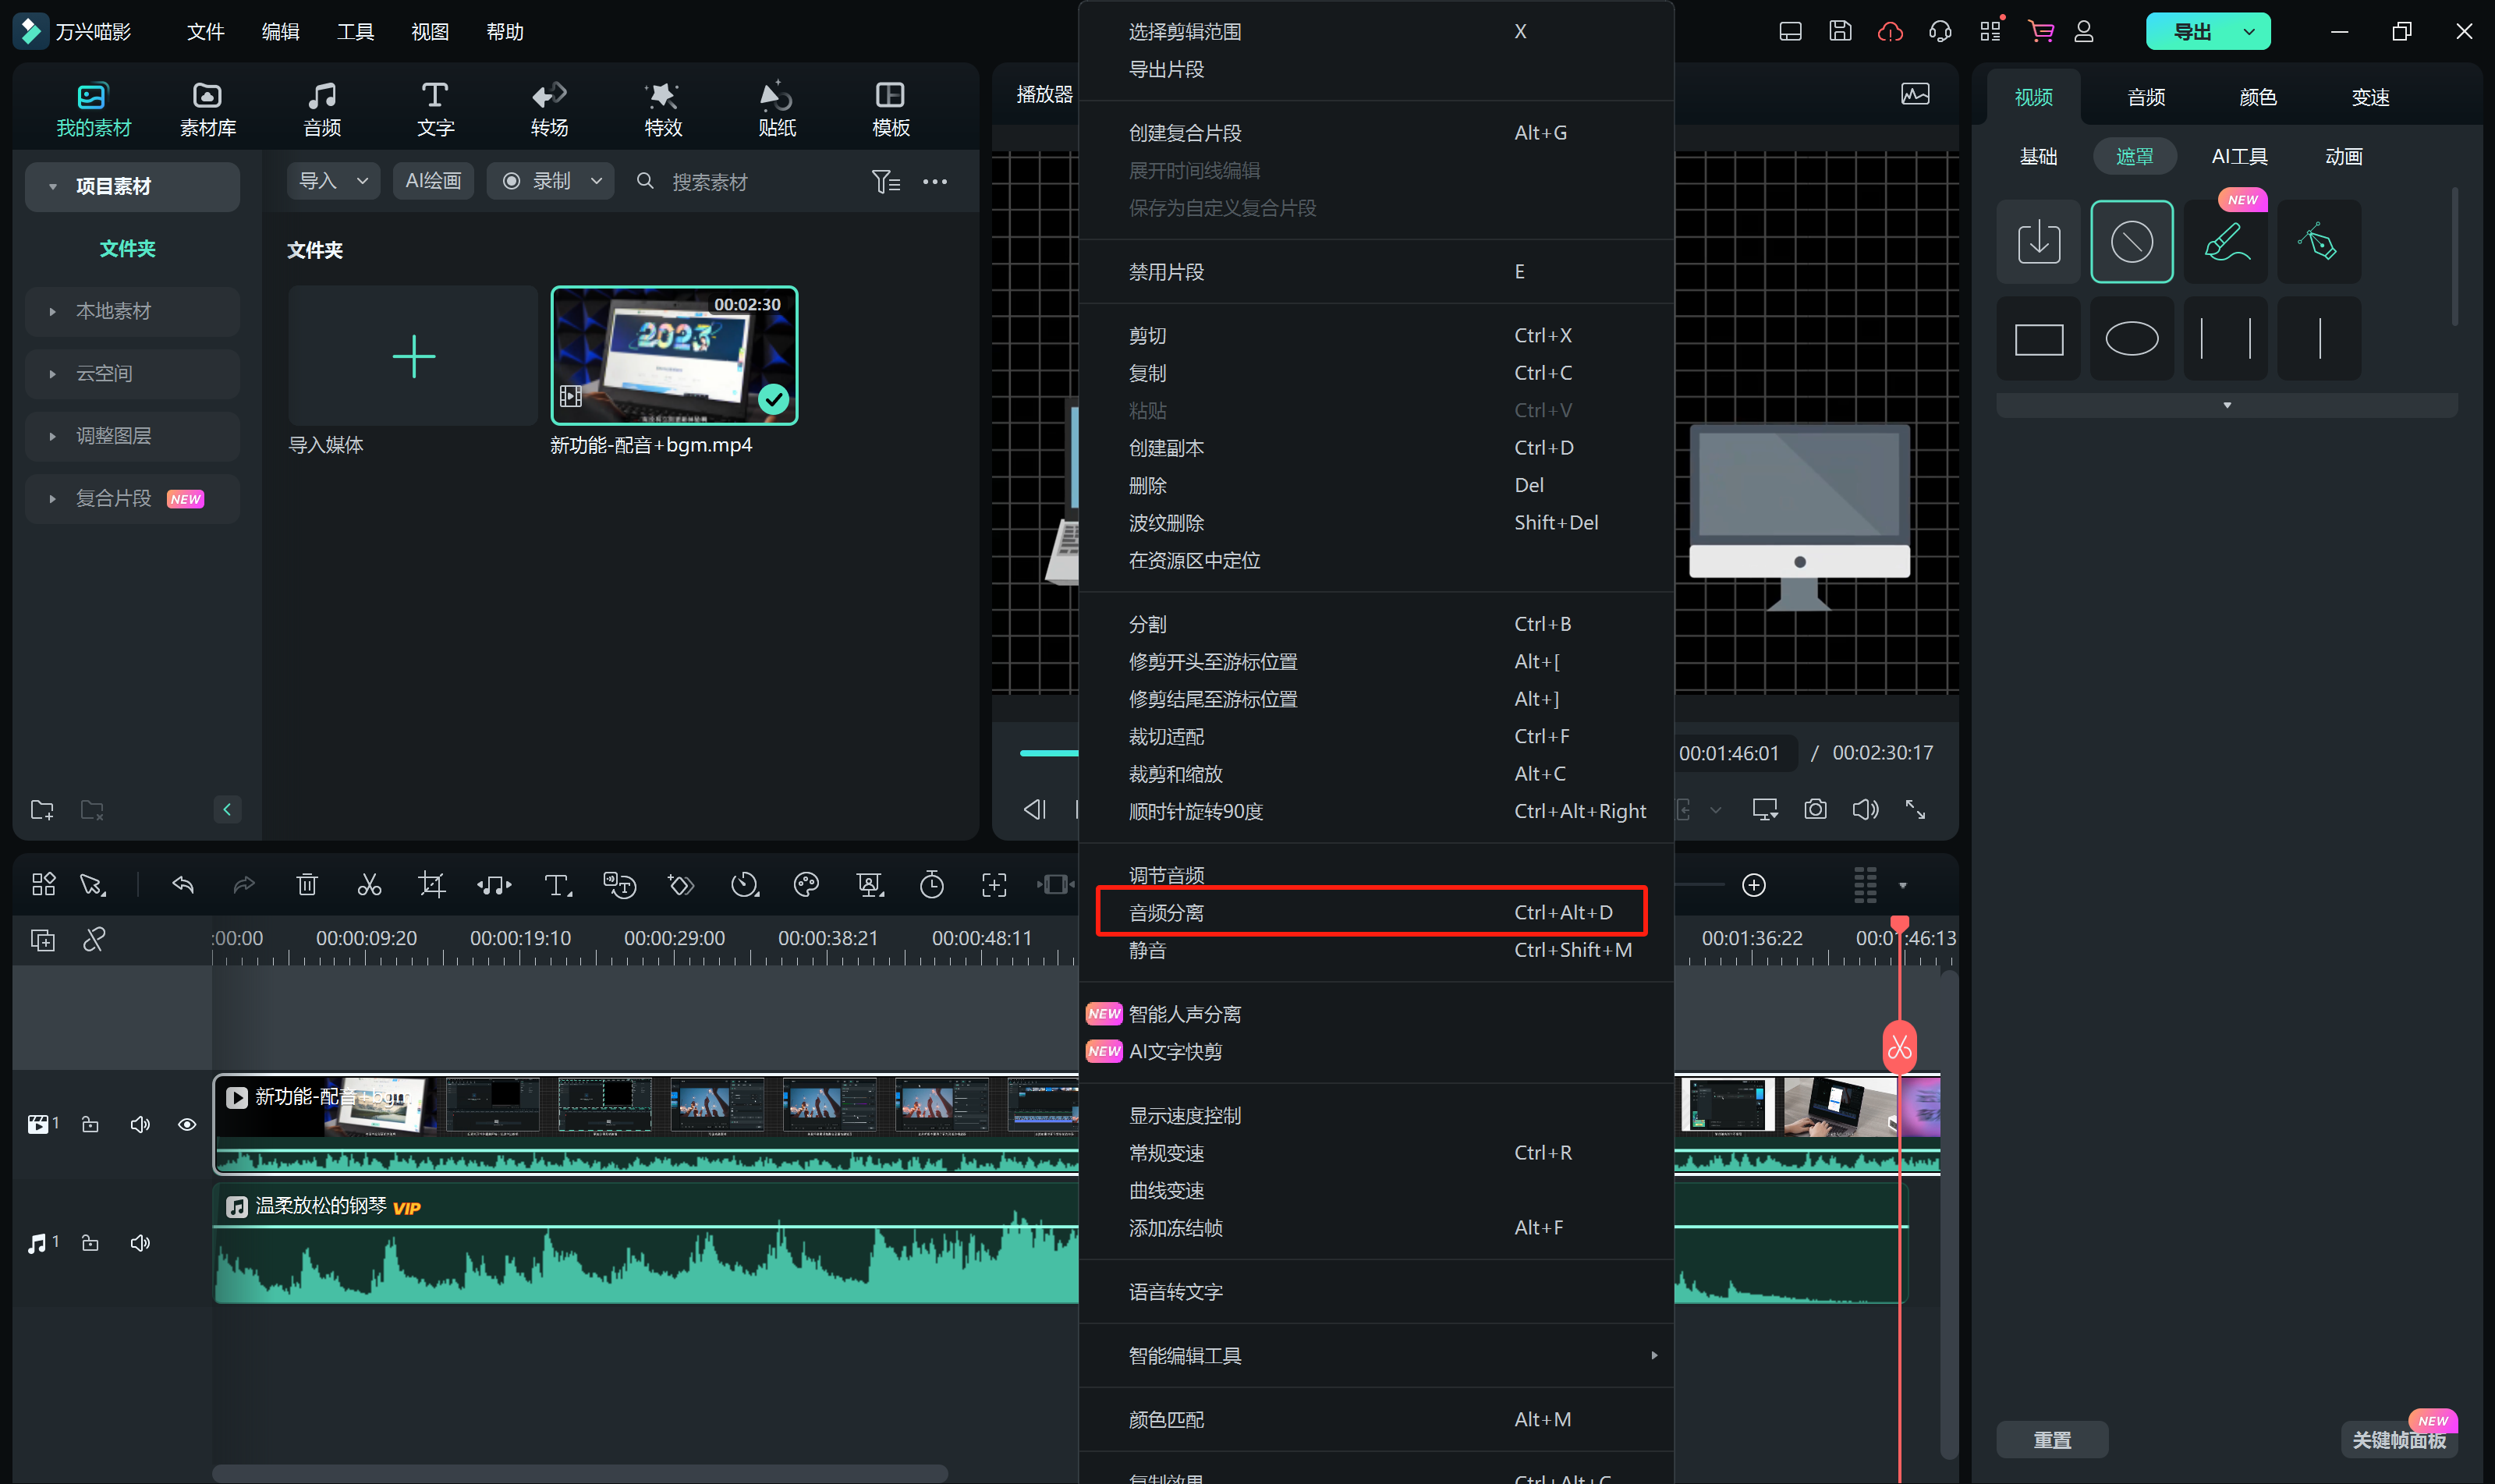Click the delete trash icon in timeline toolbar

pyautogui.click(x=307, y=885)
